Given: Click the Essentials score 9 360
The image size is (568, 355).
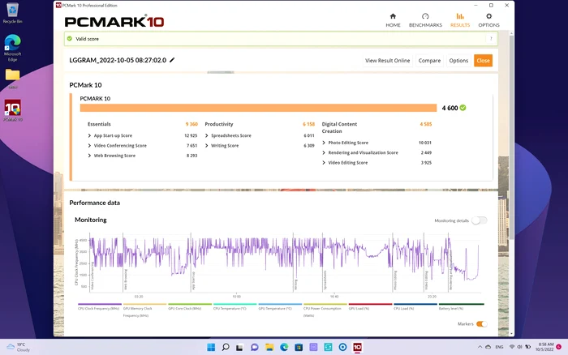Looking at the screenshot, I should 191,124.
